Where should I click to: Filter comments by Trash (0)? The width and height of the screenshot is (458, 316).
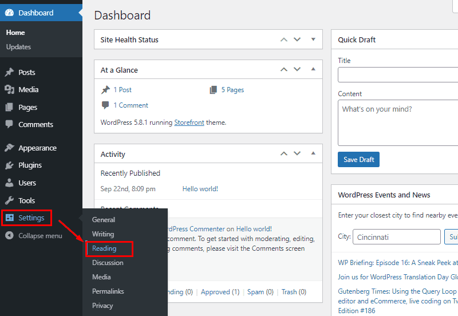[294, 292]
